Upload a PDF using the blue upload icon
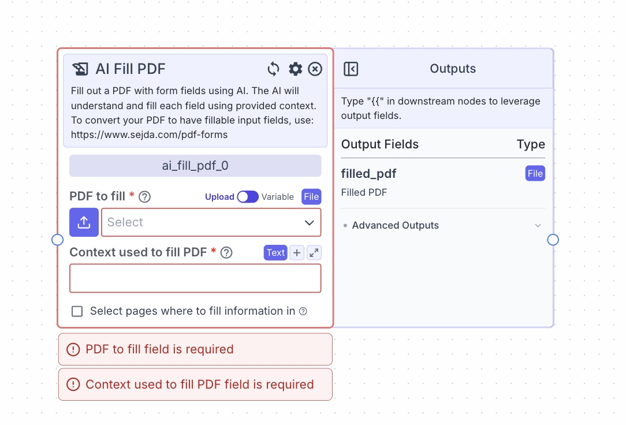Screen dimensions: 626x425 click(84, 222)
